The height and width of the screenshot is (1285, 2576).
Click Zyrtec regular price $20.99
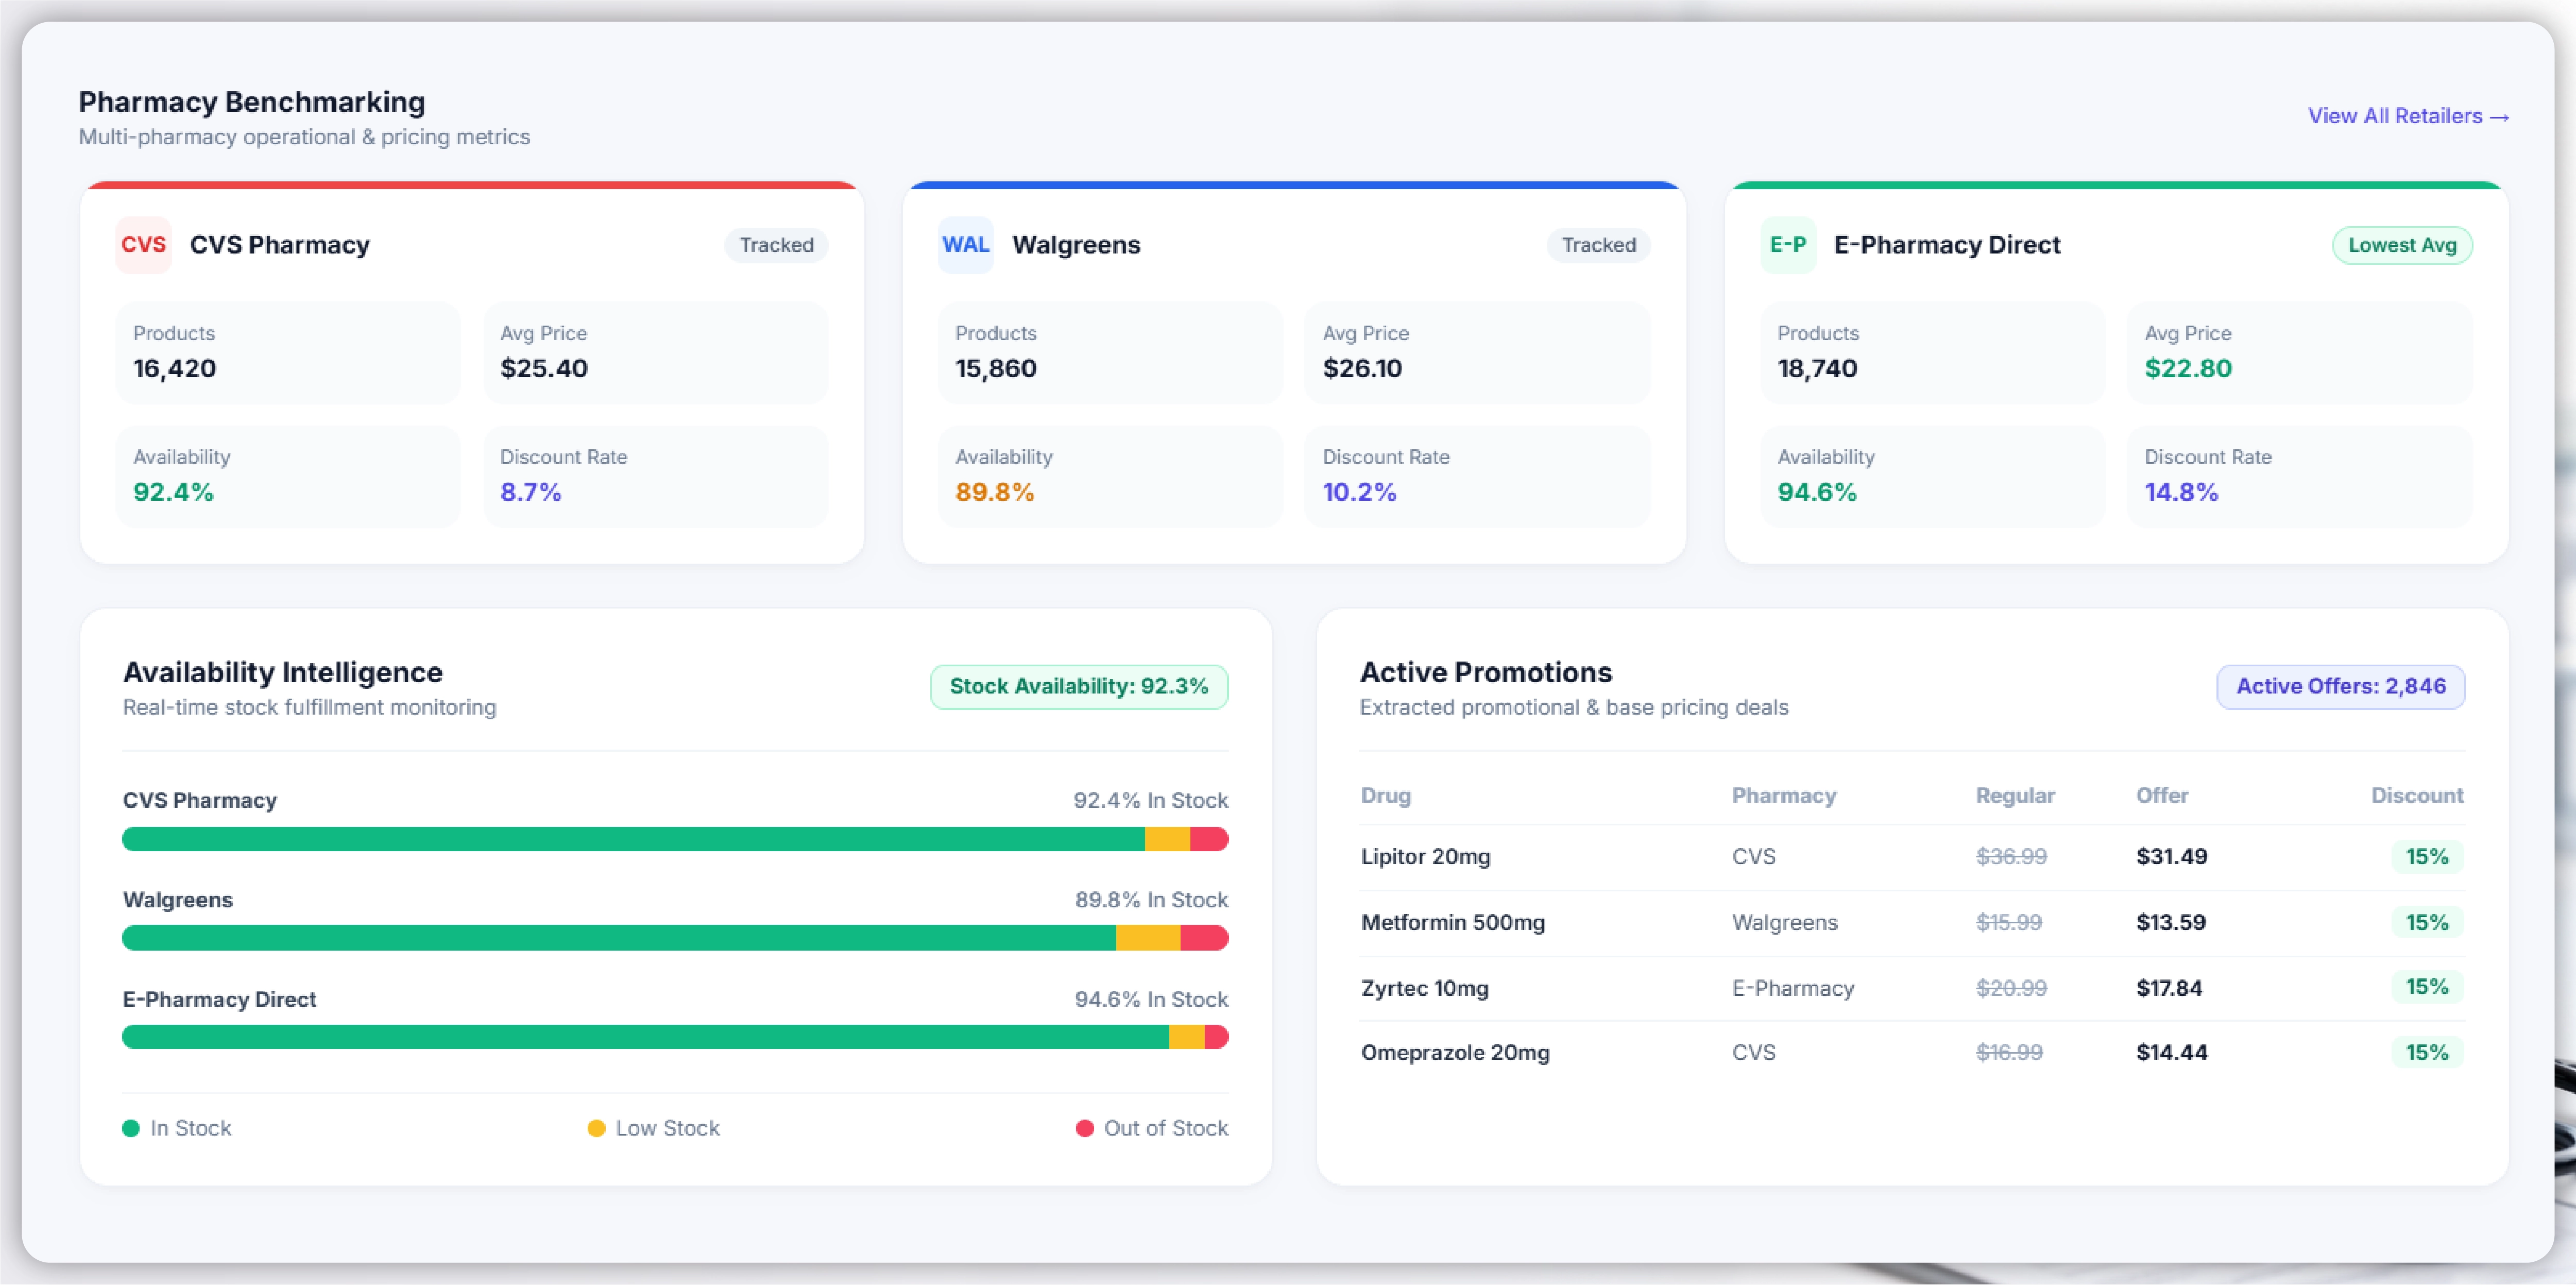(2011, 988)
